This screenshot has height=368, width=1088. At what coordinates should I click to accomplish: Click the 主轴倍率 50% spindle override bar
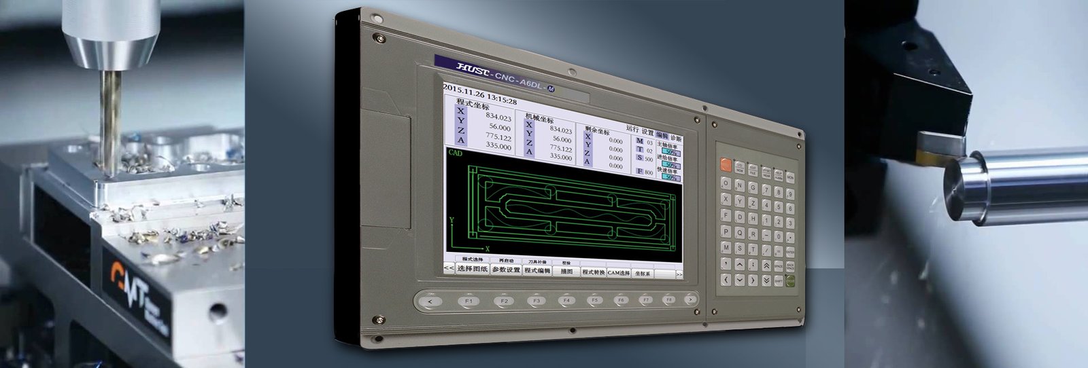click(671, 153)
